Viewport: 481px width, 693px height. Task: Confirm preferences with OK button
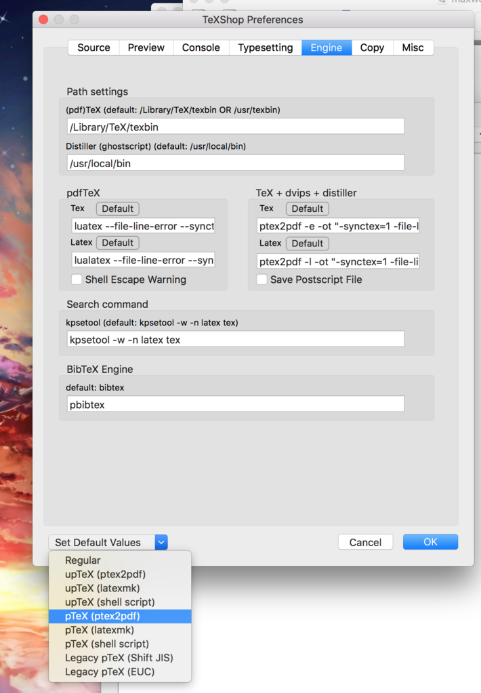point(430,542)
